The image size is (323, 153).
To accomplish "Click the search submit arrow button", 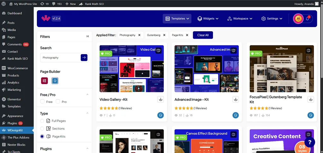I will coord(84,57).
